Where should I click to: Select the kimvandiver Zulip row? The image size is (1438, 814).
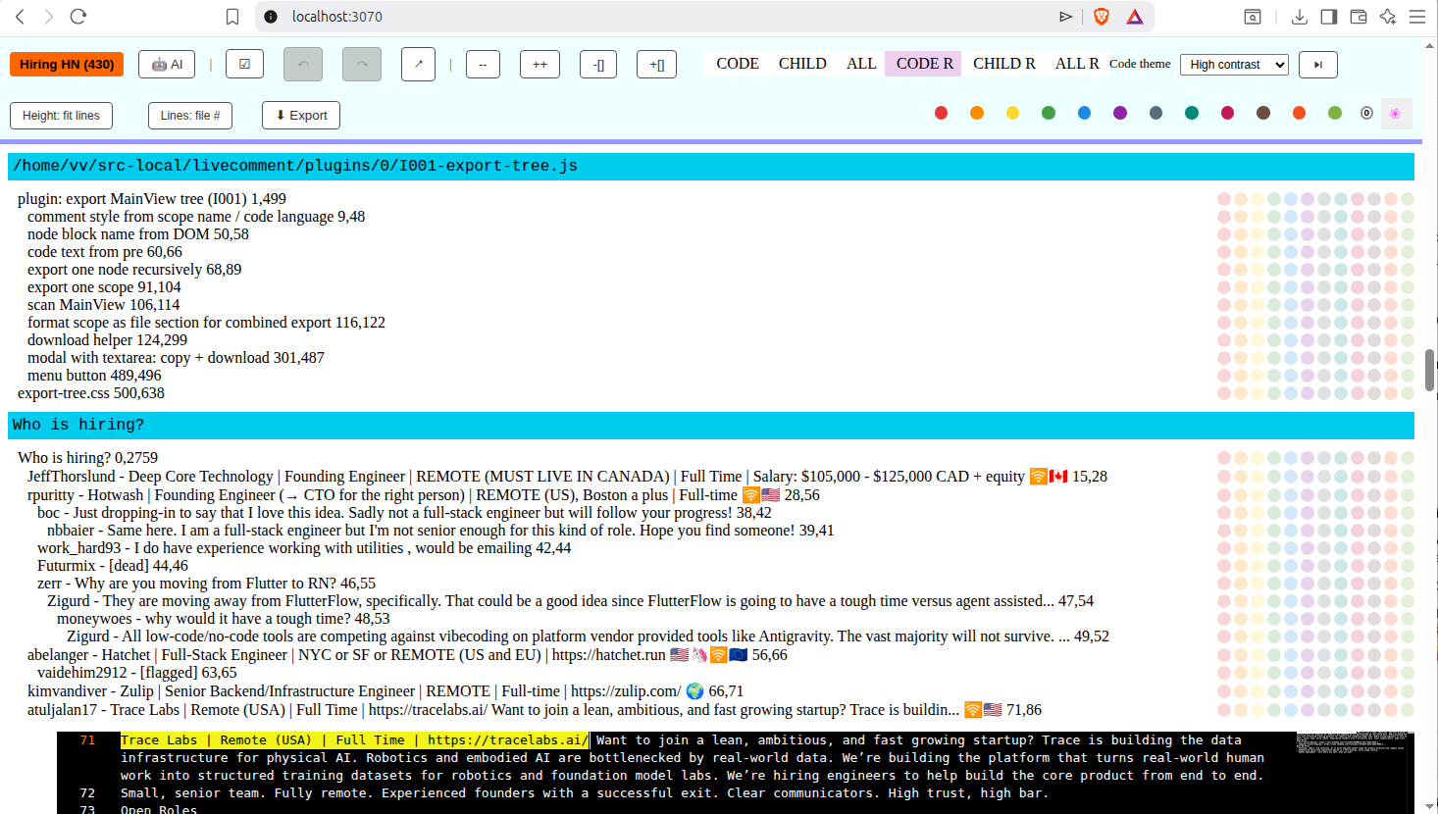(x=385, y=691)
